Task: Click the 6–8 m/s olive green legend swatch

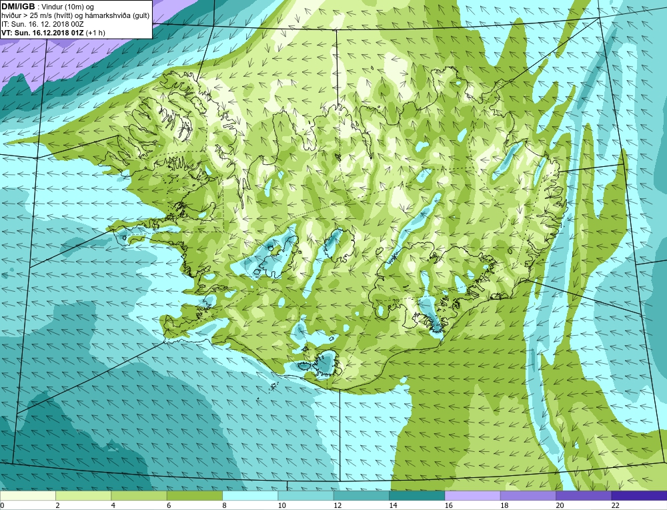Action: [194, 496]
